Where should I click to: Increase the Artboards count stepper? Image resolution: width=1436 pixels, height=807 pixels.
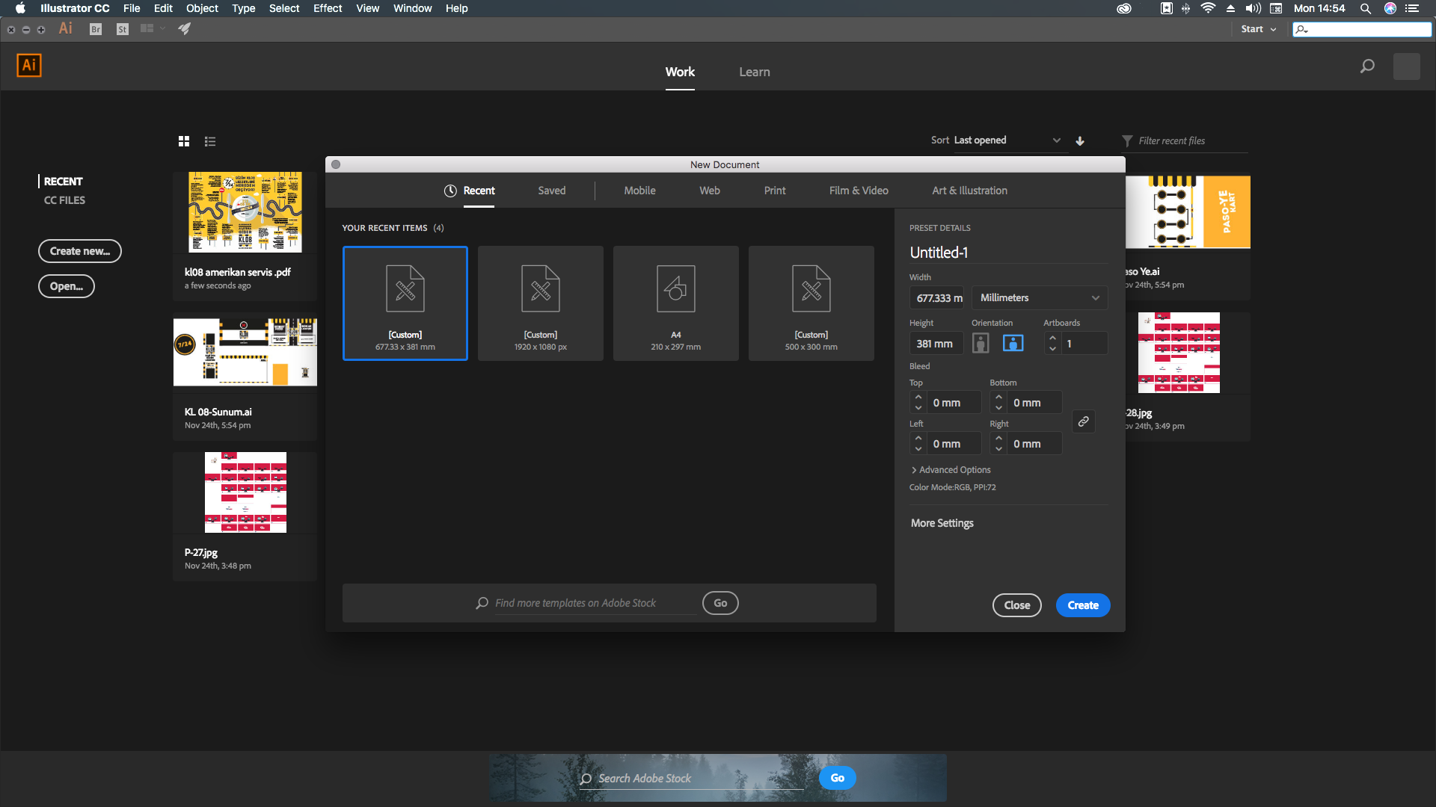(x=1053, y=338)
